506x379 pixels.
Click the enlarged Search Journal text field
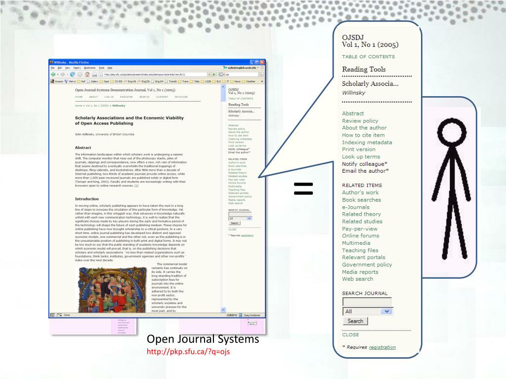coord(367,302)
